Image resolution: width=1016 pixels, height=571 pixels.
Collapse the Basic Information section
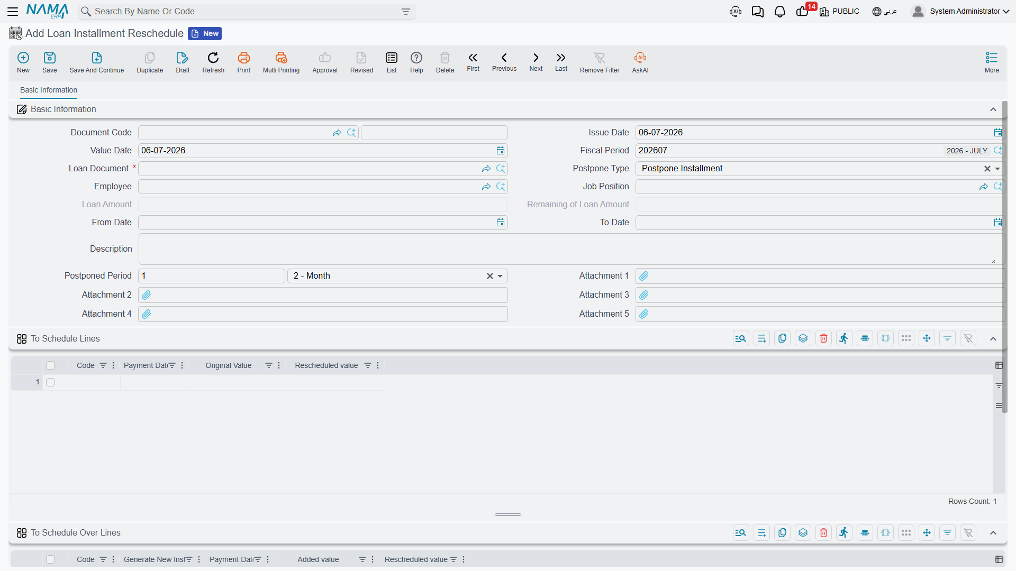993,109
